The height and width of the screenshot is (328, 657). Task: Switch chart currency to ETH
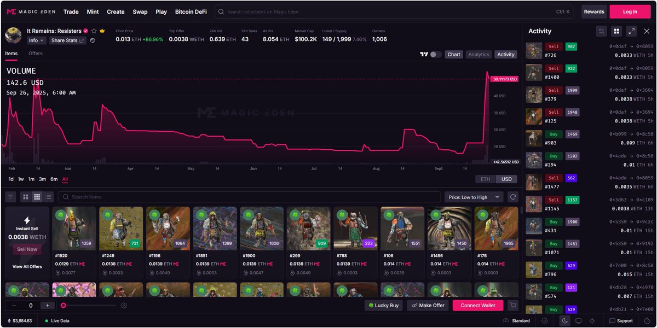pos(486,179)
